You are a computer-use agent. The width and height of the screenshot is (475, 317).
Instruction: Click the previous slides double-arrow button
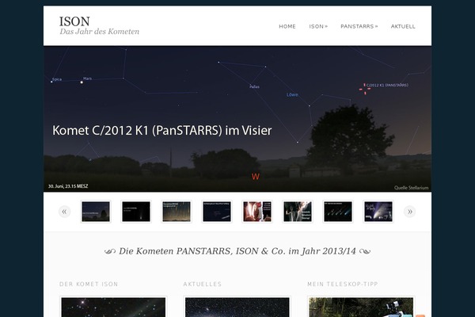point(64,212)
